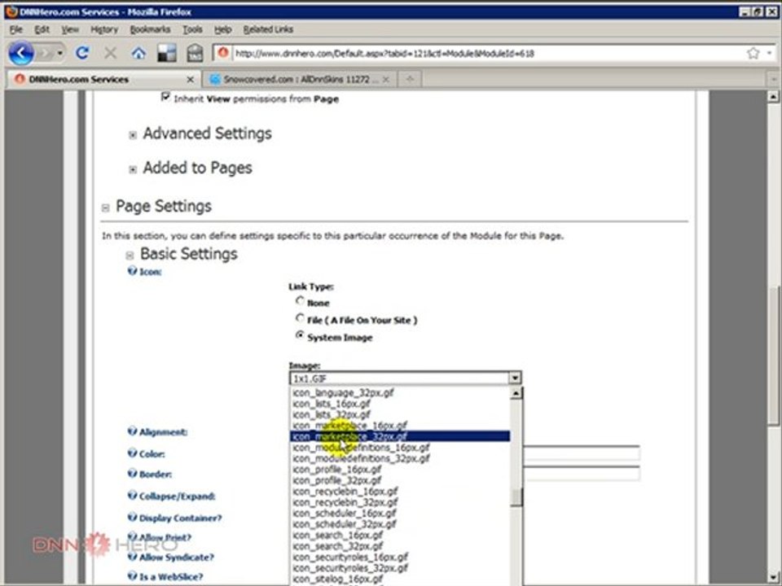Open a new tab with plus button
This screenshot has height=586, width=782.
[410, 79]
